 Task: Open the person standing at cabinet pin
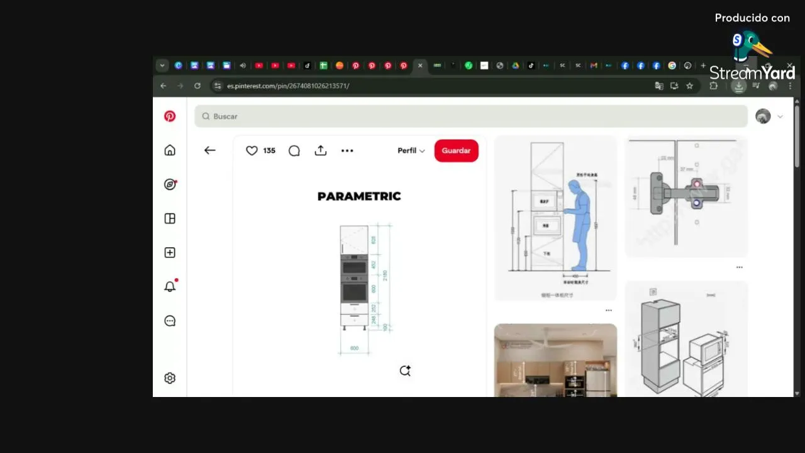click(555, 218)
